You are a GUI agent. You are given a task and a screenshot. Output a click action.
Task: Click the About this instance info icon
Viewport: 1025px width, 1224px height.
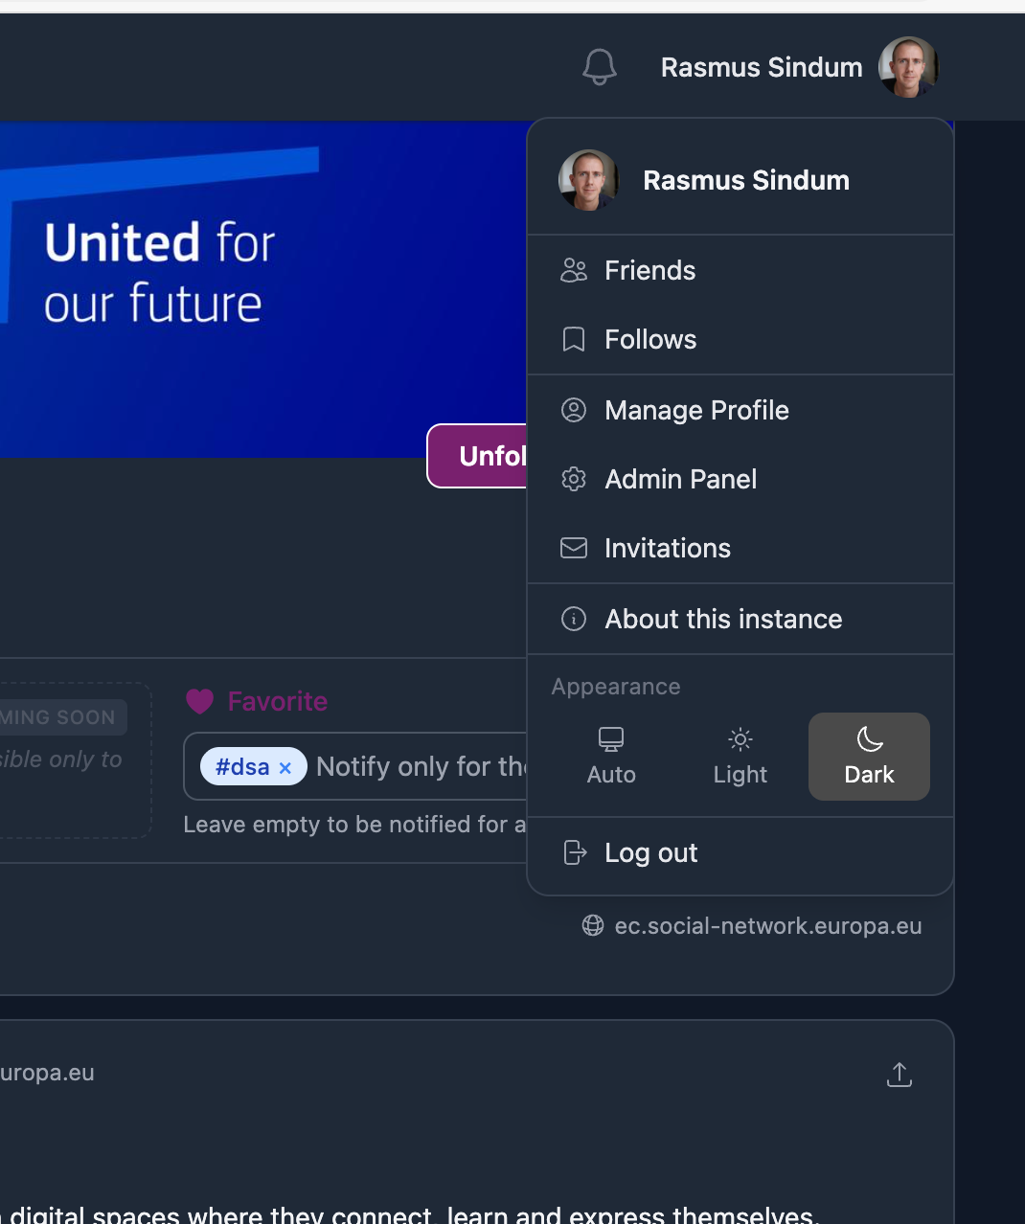[574, 619]
